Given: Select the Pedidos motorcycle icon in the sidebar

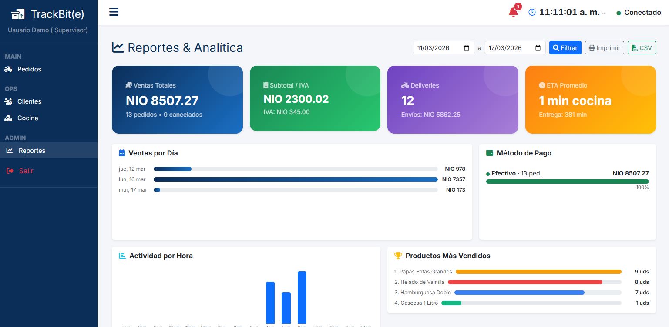Looking at the screenshot, I should [9, 69].
